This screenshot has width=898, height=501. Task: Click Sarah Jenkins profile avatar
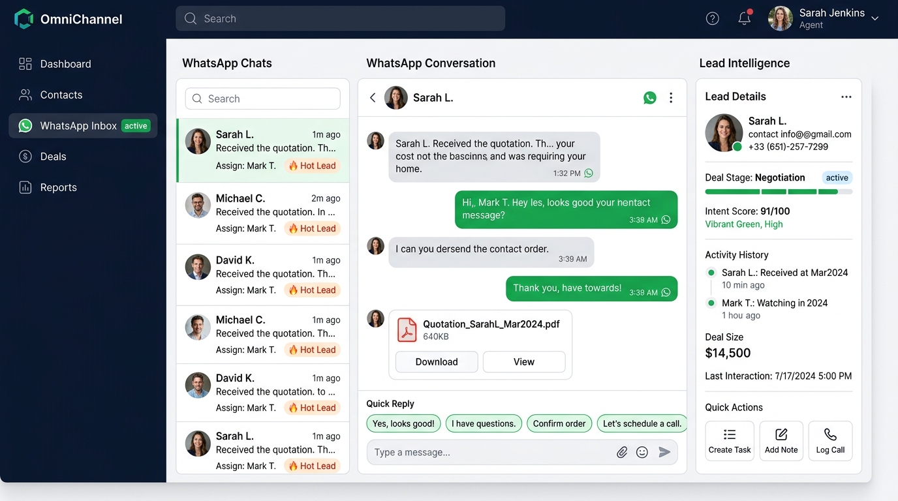(x=781, y=18)
